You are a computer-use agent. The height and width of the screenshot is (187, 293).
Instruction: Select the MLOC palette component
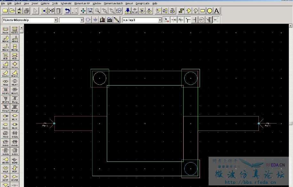point(5,126)
